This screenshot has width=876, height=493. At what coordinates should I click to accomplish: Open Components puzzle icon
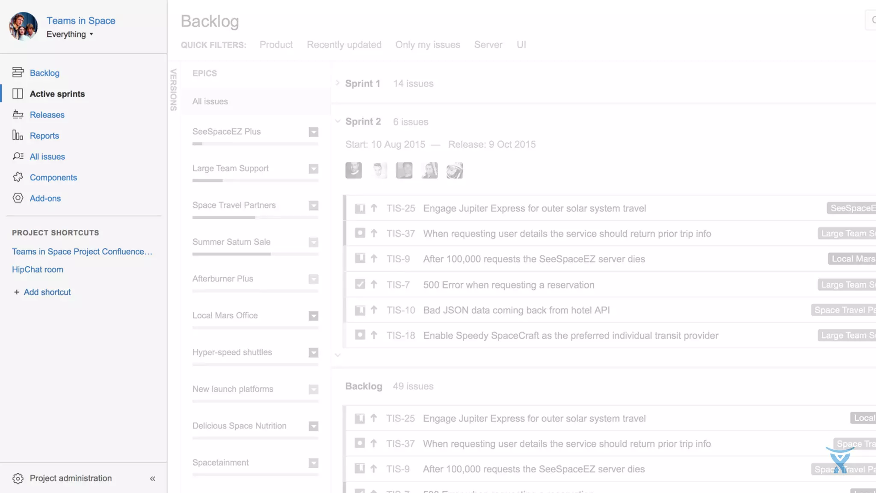(18, 177)
